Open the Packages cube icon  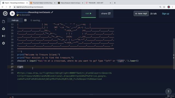pyautogui.click(x=4, y=29)
